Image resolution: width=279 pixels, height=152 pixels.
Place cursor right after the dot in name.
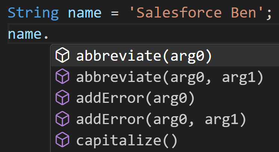click(x=49, y=34)
